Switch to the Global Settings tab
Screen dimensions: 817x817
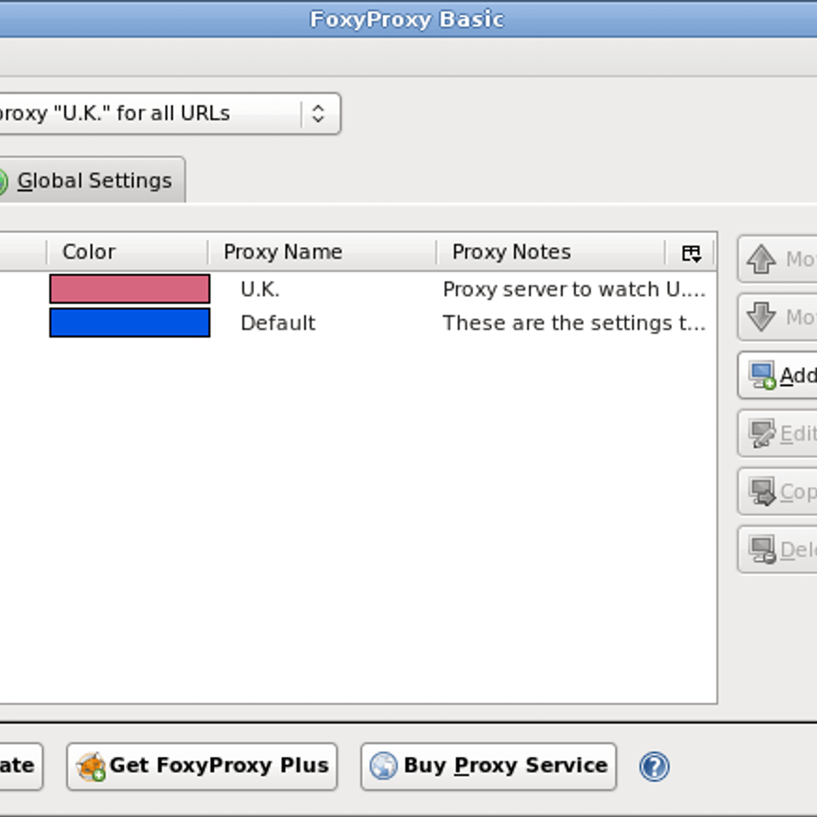[92, 180]
